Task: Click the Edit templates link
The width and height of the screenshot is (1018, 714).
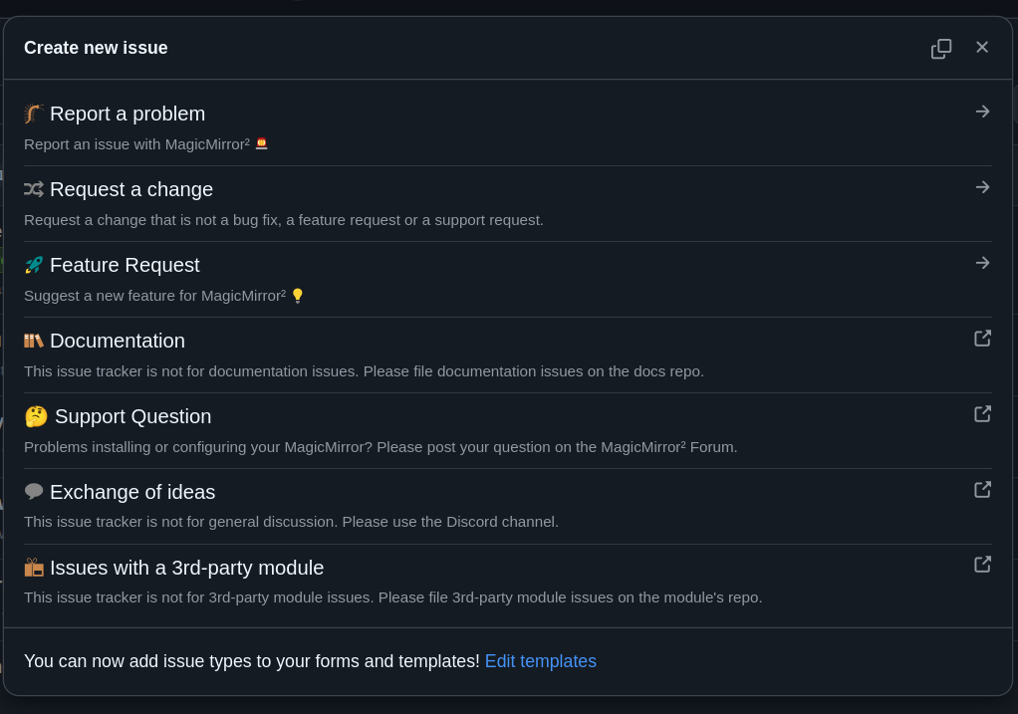Action: [540, 661]
